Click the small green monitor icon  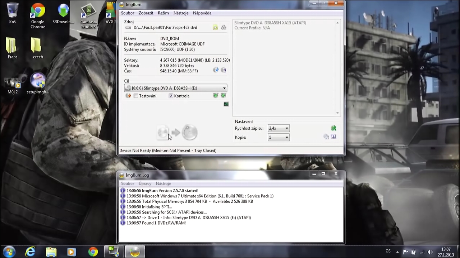[x=226, y=104]
